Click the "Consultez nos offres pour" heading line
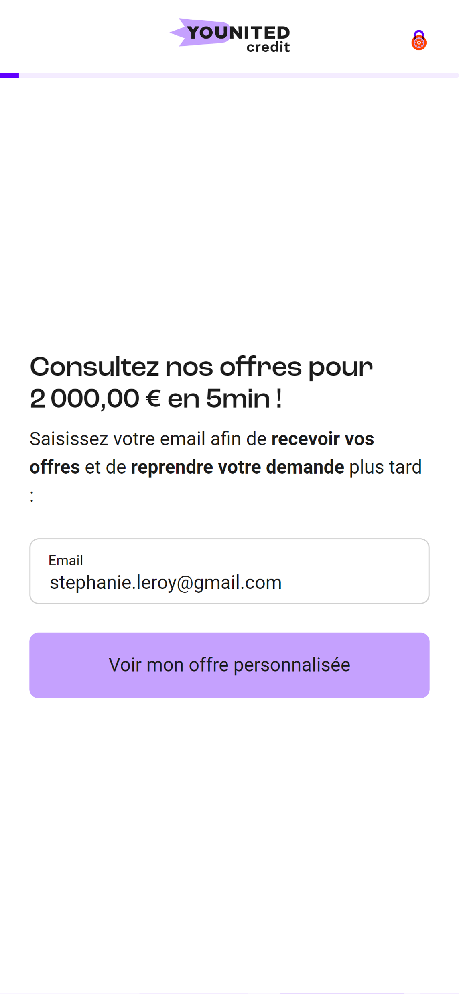 click(201, 367)
